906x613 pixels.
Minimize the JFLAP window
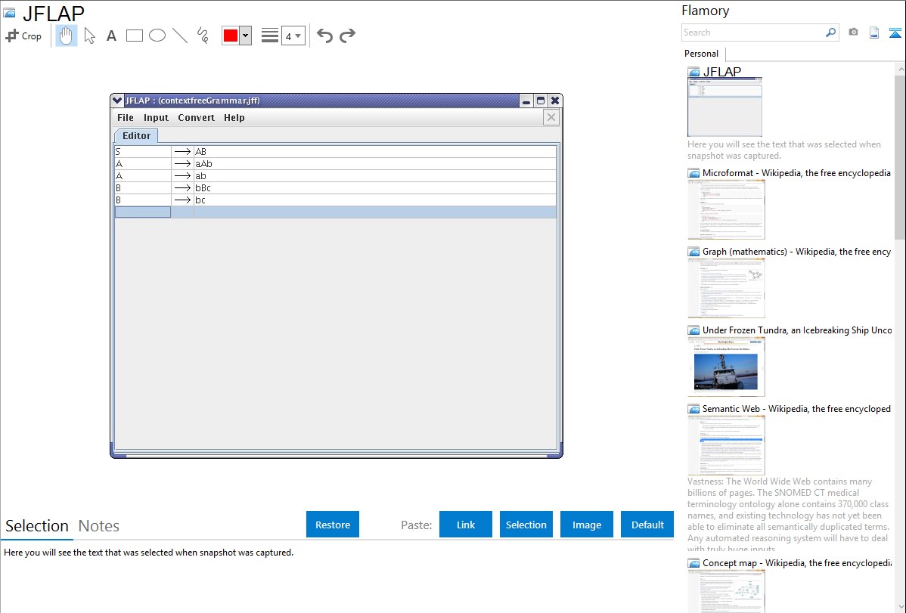click(x=526, y=101)
